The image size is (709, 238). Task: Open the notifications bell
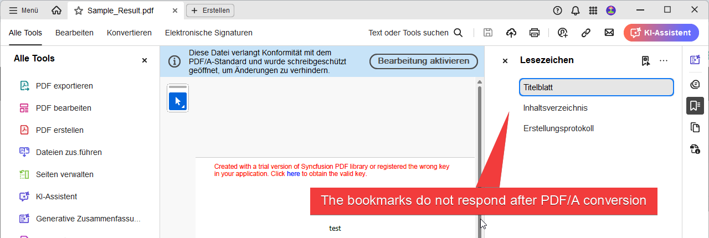click(x=576, y=11)
